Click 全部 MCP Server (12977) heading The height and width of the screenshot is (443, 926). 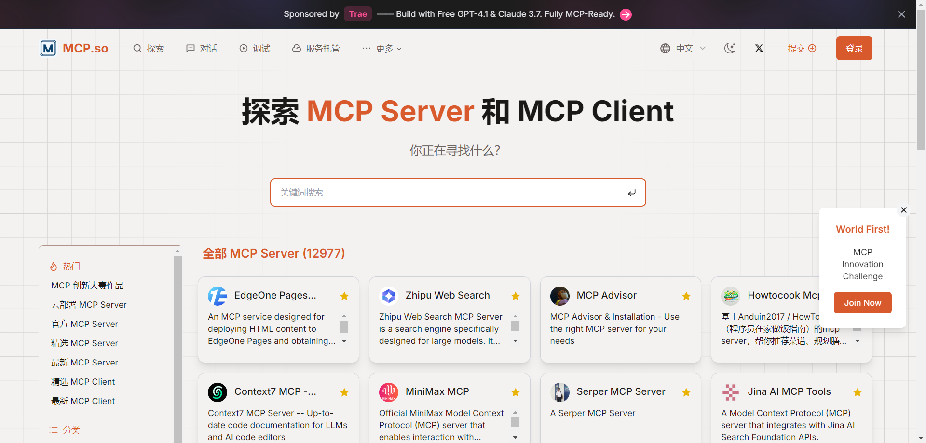click(274, 253)
